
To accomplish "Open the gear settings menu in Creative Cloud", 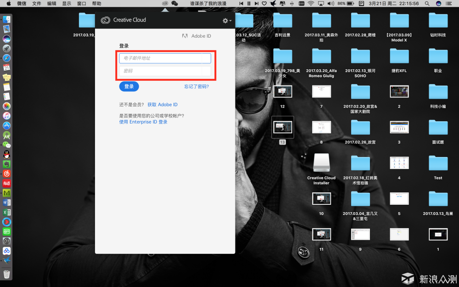I will [x=226, y=21].
